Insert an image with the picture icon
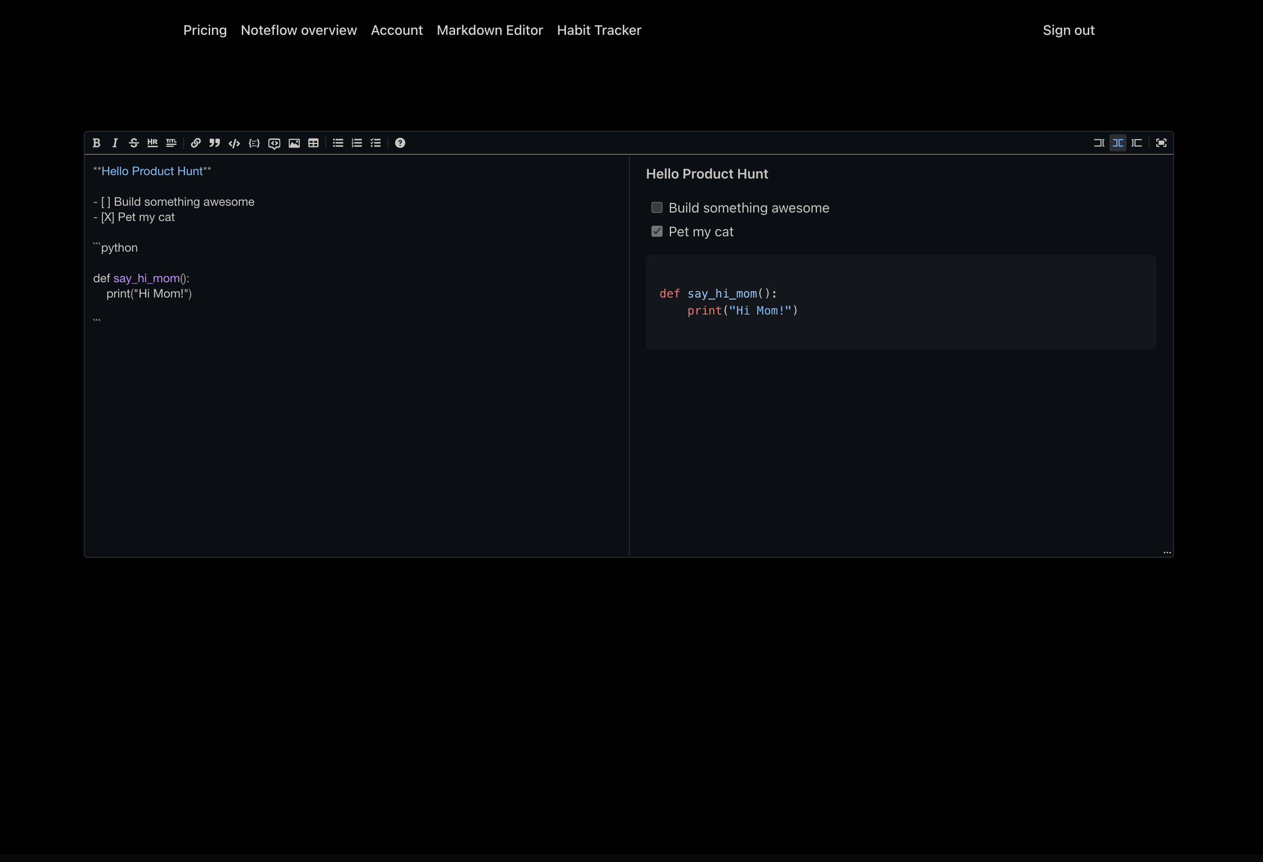This screenshot has height=862, width=1263. (x=294, y=143)
